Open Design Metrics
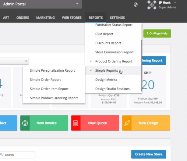The image size is (187, 161). click(x=106, y=80)
